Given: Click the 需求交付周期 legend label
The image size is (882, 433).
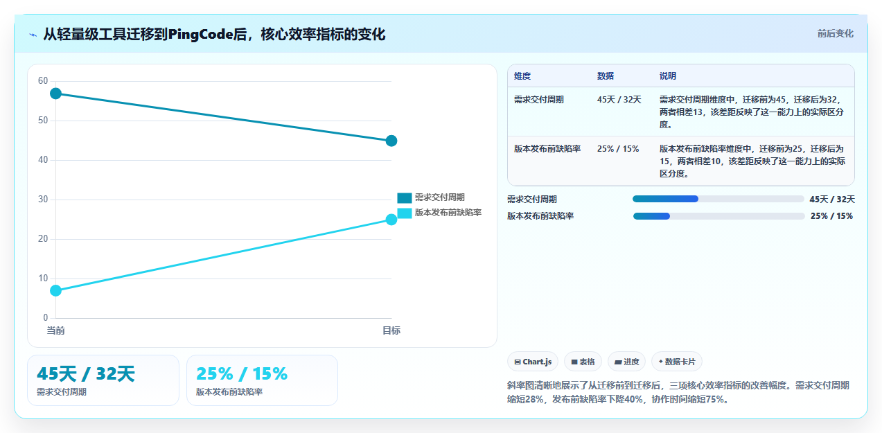Looking at the screenshot, I should tap(439, 197).
